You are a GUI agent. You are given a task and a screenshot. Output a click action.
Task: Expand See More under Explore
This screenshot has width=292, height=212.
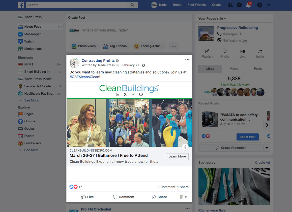(x=33, y=150)
